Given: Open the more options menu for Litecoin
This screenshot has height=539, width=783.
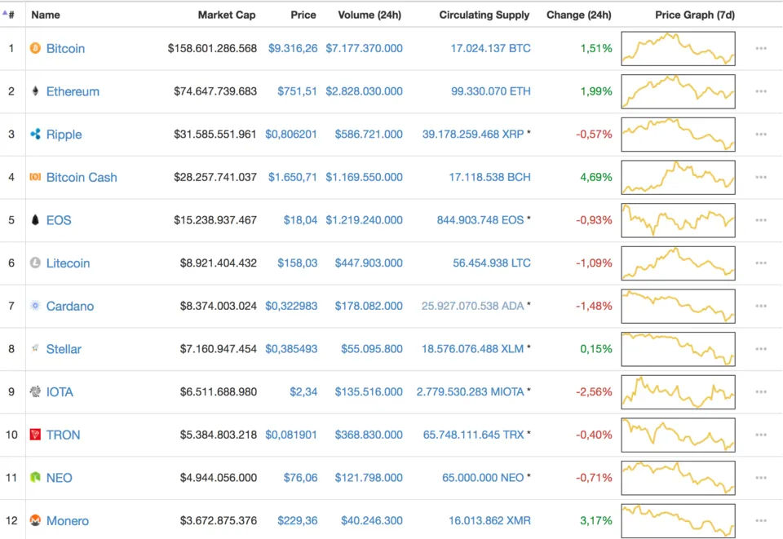Looking at the screenshot, I should point(761,263).
